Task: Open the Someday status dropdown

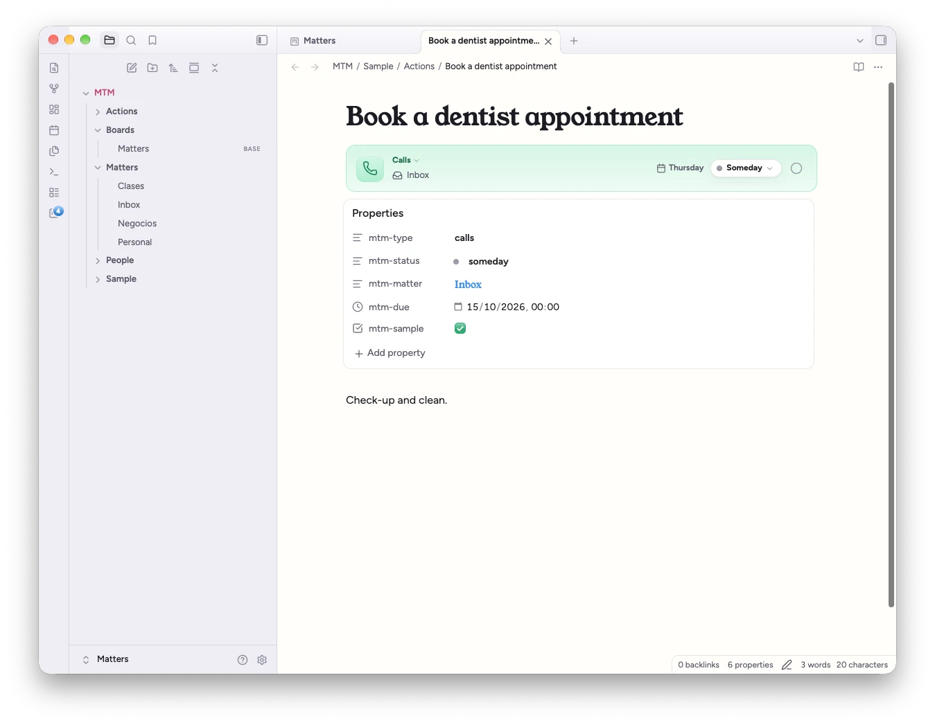Action: [745, 168]
